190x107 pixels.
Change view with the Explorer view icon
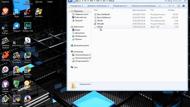170,6
